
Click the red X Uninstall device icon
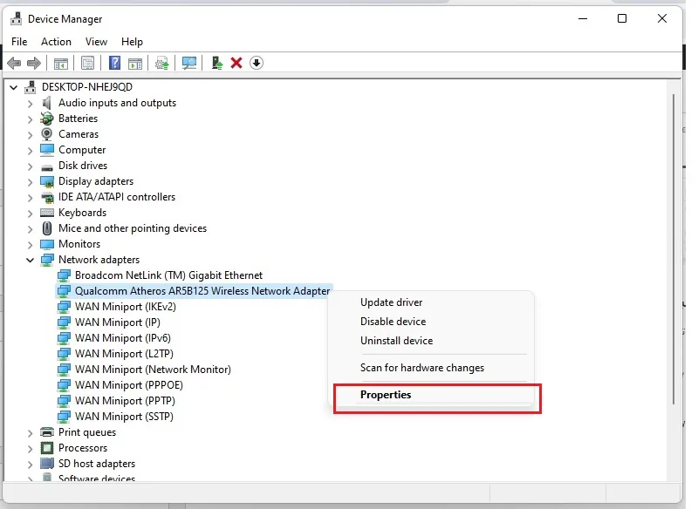click(x=236, y=63)
